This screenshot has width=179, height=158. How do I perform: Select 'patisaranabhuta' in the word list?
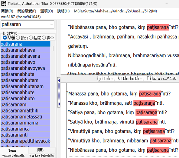25,74
